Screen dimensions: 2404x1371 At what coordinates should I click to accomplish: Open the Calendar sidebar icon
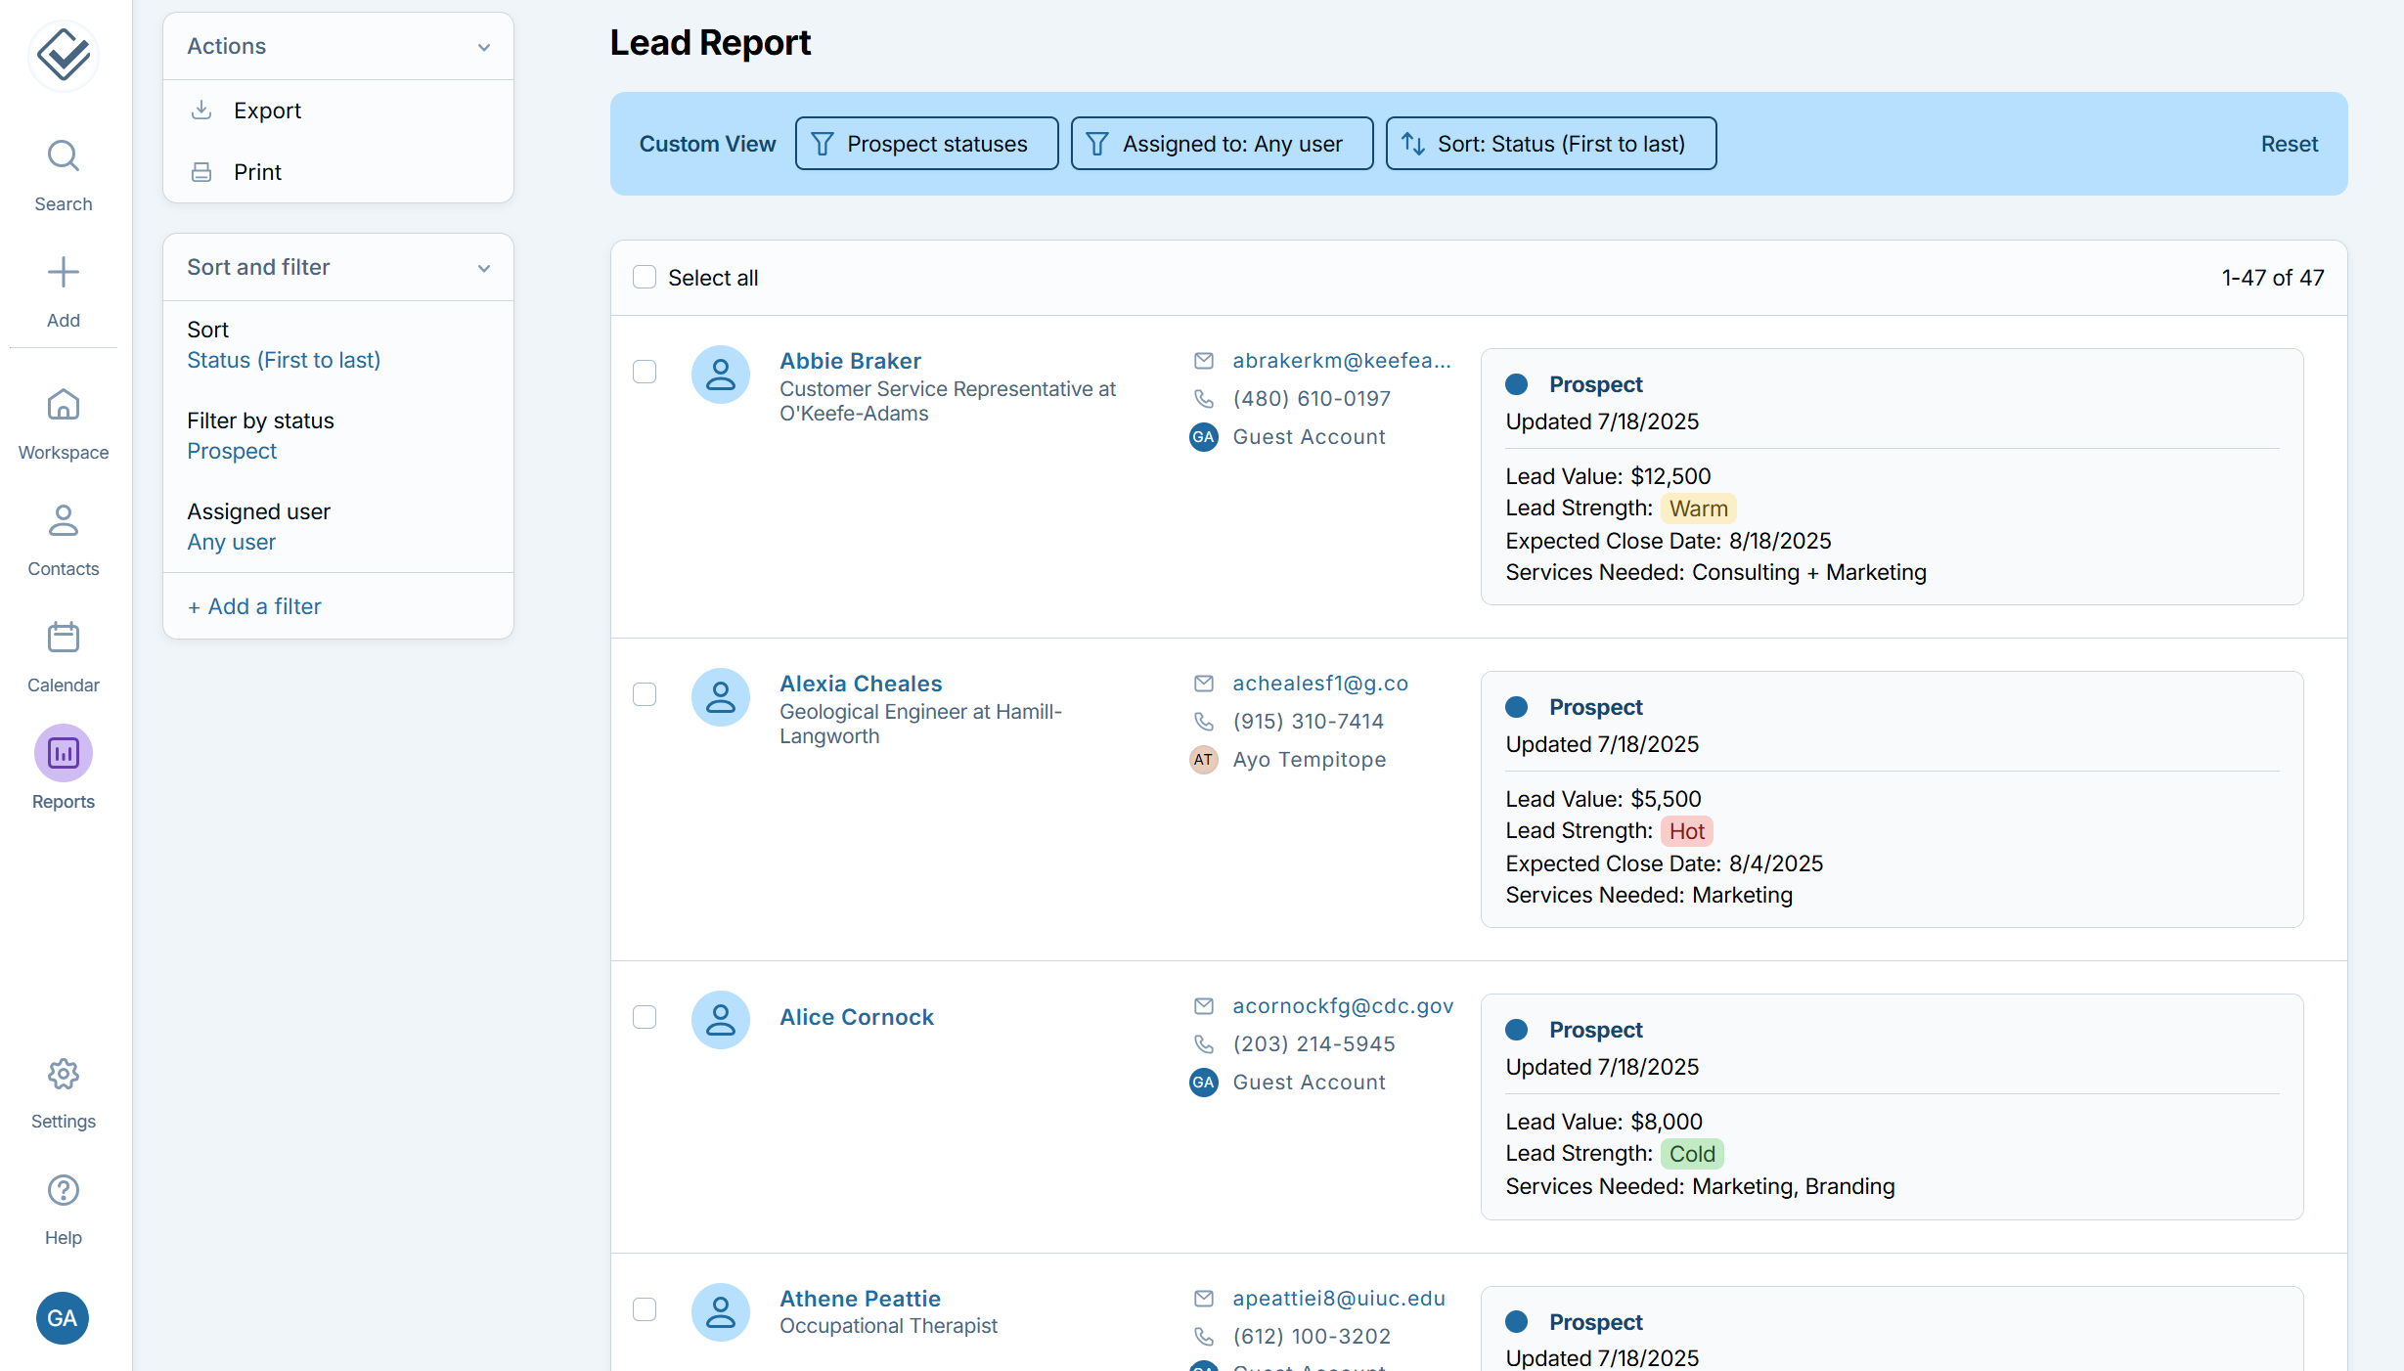coord(64,638)
